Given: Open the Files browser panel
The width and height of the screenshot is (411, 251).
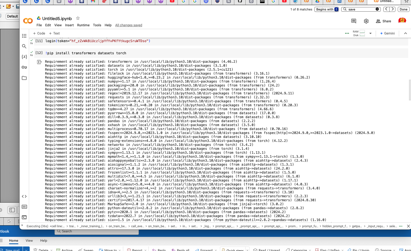Looking at the screenshot, I should tap(24, 78).
